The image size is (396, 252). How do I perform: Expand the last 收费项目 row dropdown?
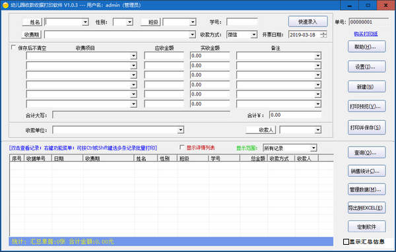coord(133,104)
